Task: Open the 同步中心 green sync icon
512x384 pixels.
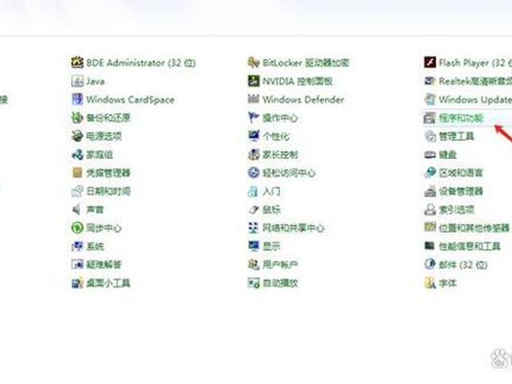Action: [x=77, y=228]
